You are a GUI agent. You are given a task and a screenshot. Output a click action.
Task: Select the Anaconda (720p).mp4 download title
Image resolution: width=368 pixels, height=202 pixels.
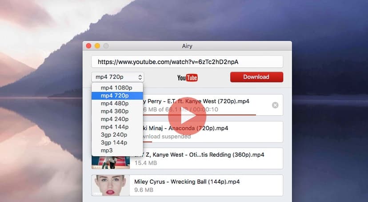(x=185, y=128)
